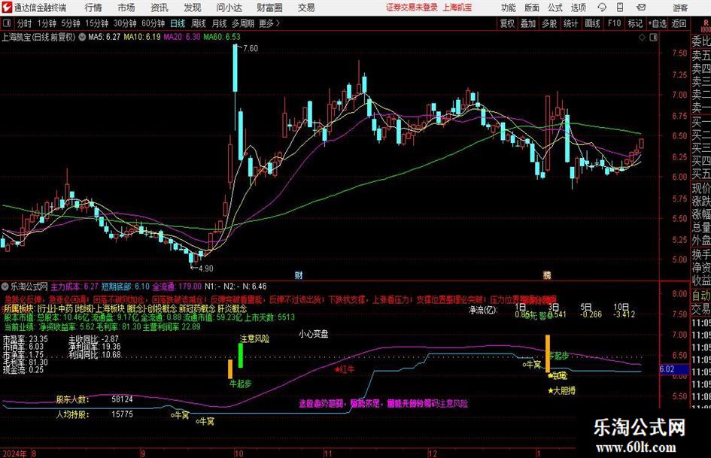The width and height of the screenshot is (711, 458).
Task: Open indicator settings circle next to 乐淘公式网
Action: [x=5, y=287]
